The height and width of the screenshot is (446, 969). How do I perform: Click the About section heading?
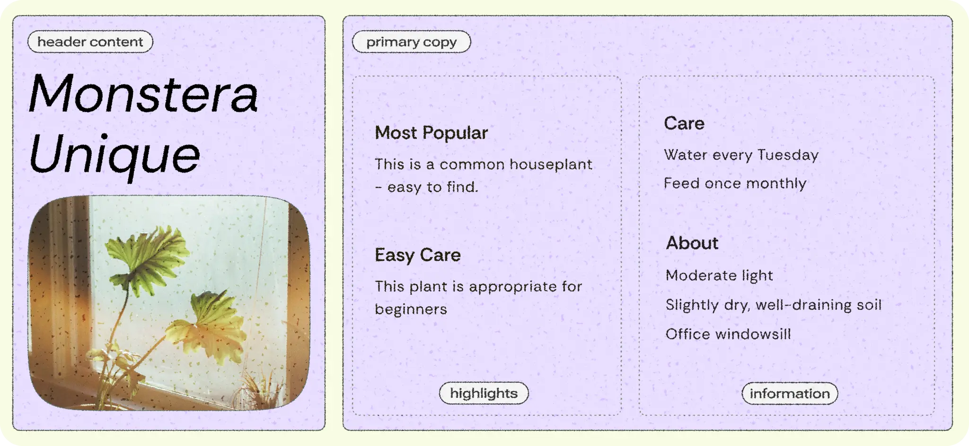point(692,243)
